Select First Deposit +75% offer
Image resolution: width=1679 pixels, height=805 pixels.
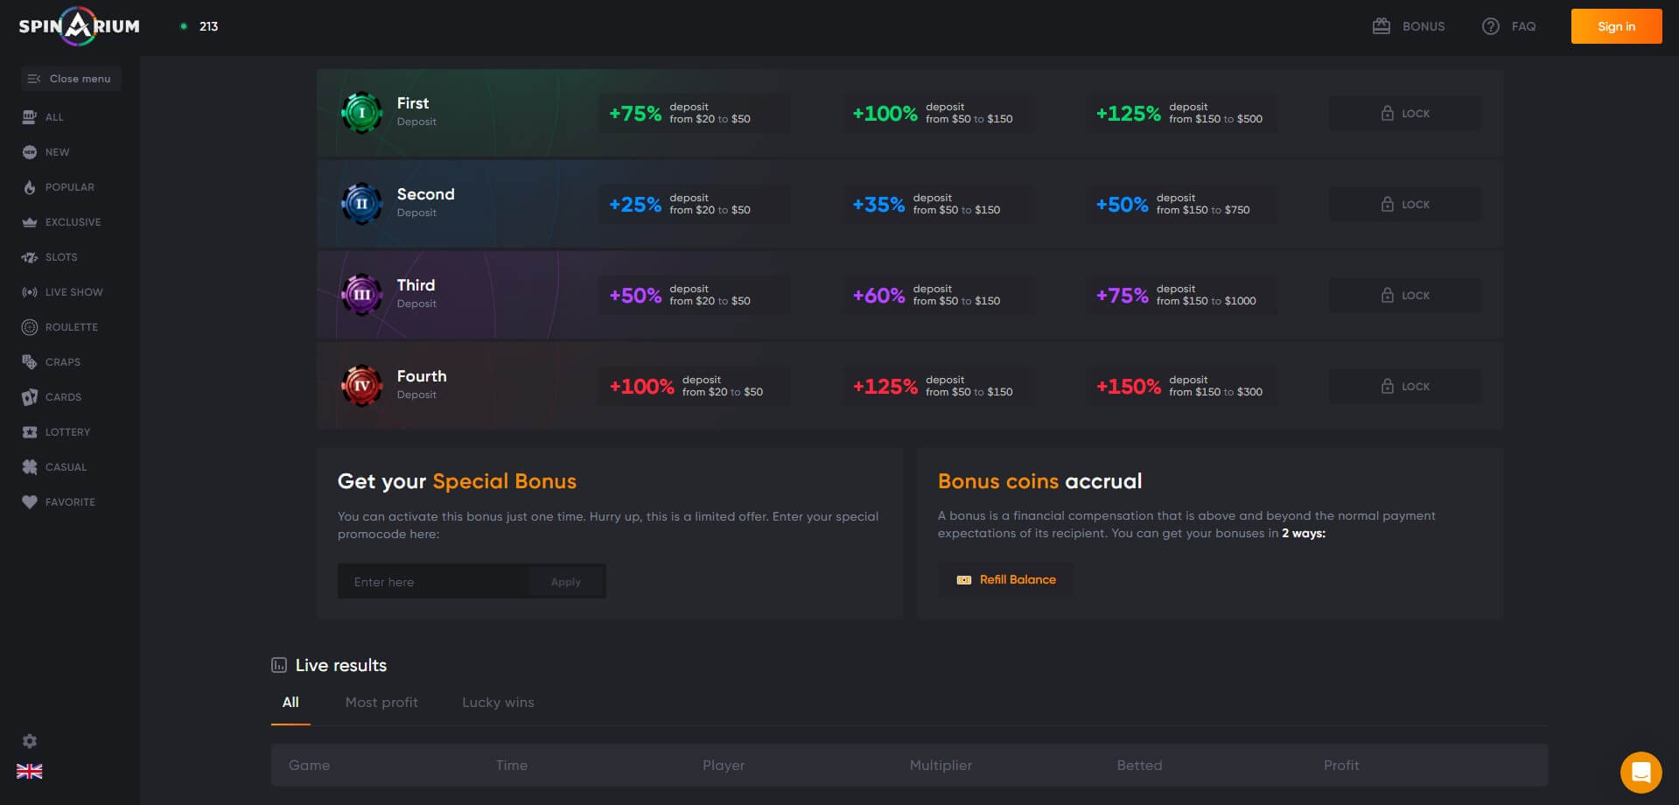click(x=694, y=114)
